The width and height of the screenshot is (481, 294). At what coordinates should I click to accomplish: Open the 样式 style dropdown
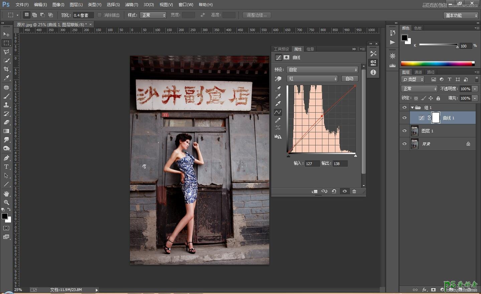pyautogui.click(x=153, y=15)
